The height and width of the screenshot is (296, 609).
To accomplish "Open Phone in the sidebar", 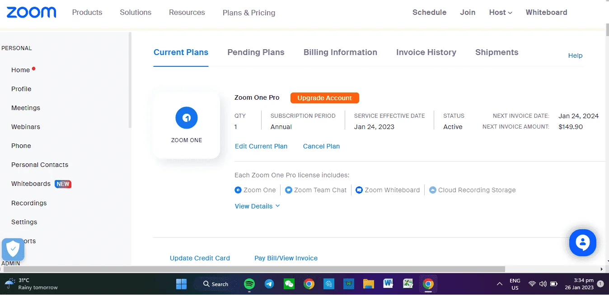I will click(21, 146).
